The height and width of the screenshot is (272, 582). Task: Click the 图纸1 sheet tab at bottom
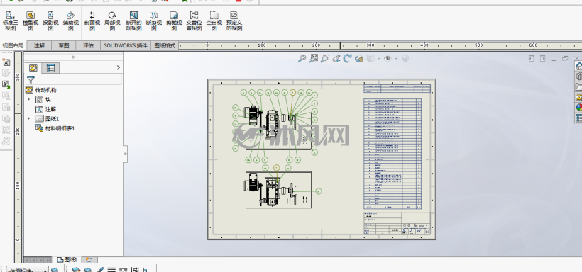tap(67, 260)
